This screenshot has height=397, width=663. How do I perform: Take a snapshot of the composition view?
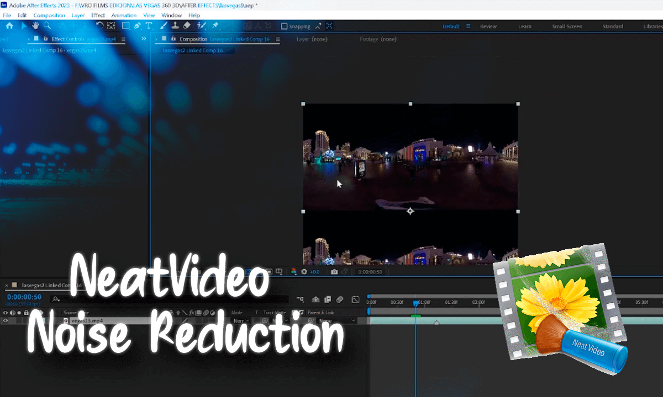coord(334,271)
